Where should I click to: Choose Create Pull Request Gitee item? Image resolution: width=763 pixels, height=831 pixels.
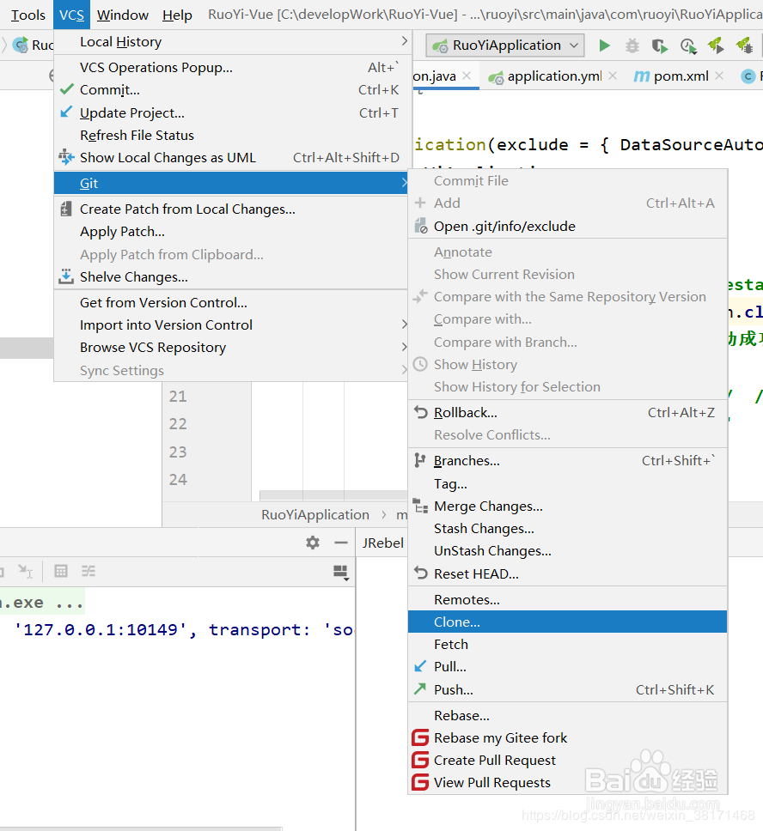[567, 760]
